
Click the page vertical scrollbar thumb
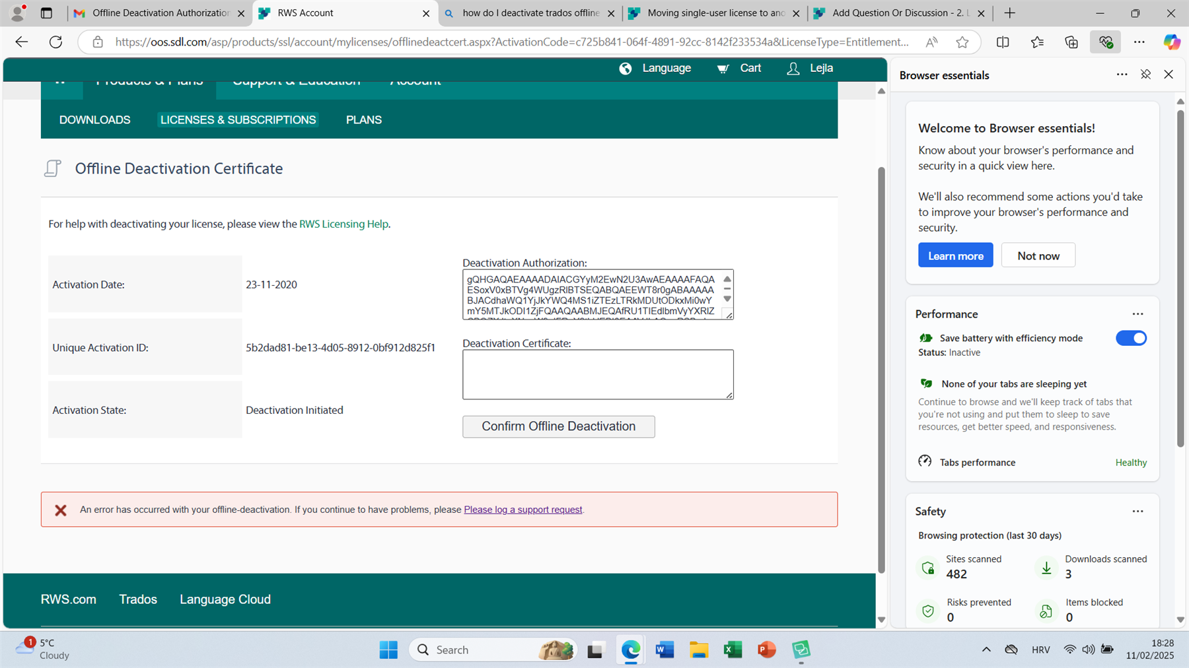[x=881, y=370]
